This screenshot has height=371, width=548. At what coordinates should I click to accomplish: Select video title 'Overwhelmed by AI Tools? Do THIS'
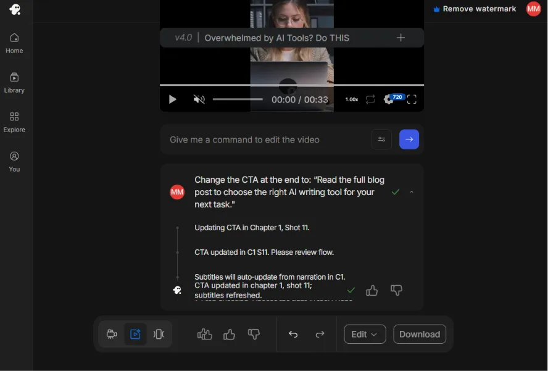(x=276, y=38)
